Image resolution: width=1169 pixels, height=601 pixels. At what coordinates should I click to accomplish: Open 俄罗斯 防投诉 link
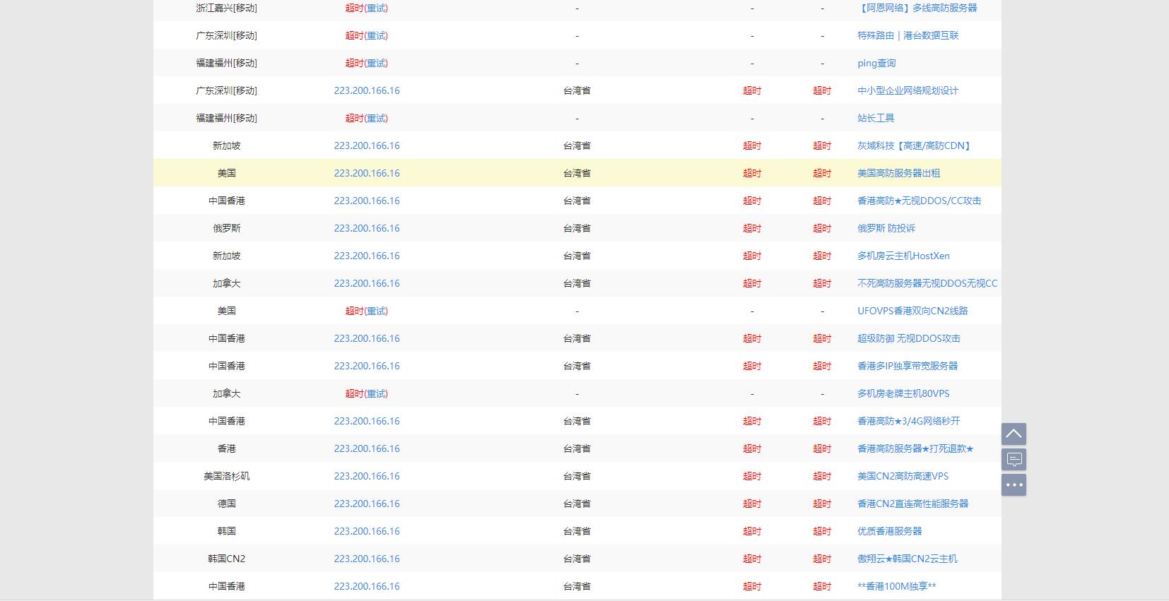click(x=886, y=228)
